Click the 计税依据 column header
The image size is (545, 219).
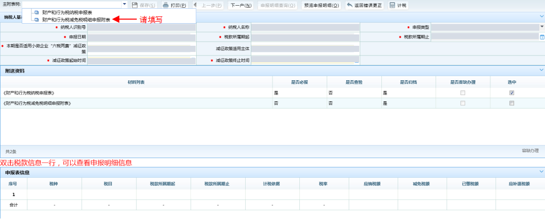click(x=272, y=184)
